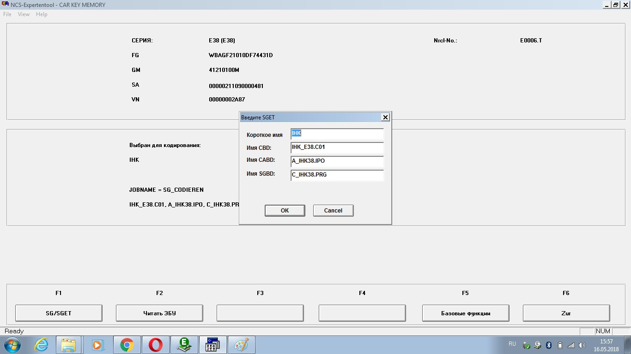The width and height of the screenshot is (631, 354).
Task: Focus the Короткое имя field containing IHK
Action: coord(337,134)
